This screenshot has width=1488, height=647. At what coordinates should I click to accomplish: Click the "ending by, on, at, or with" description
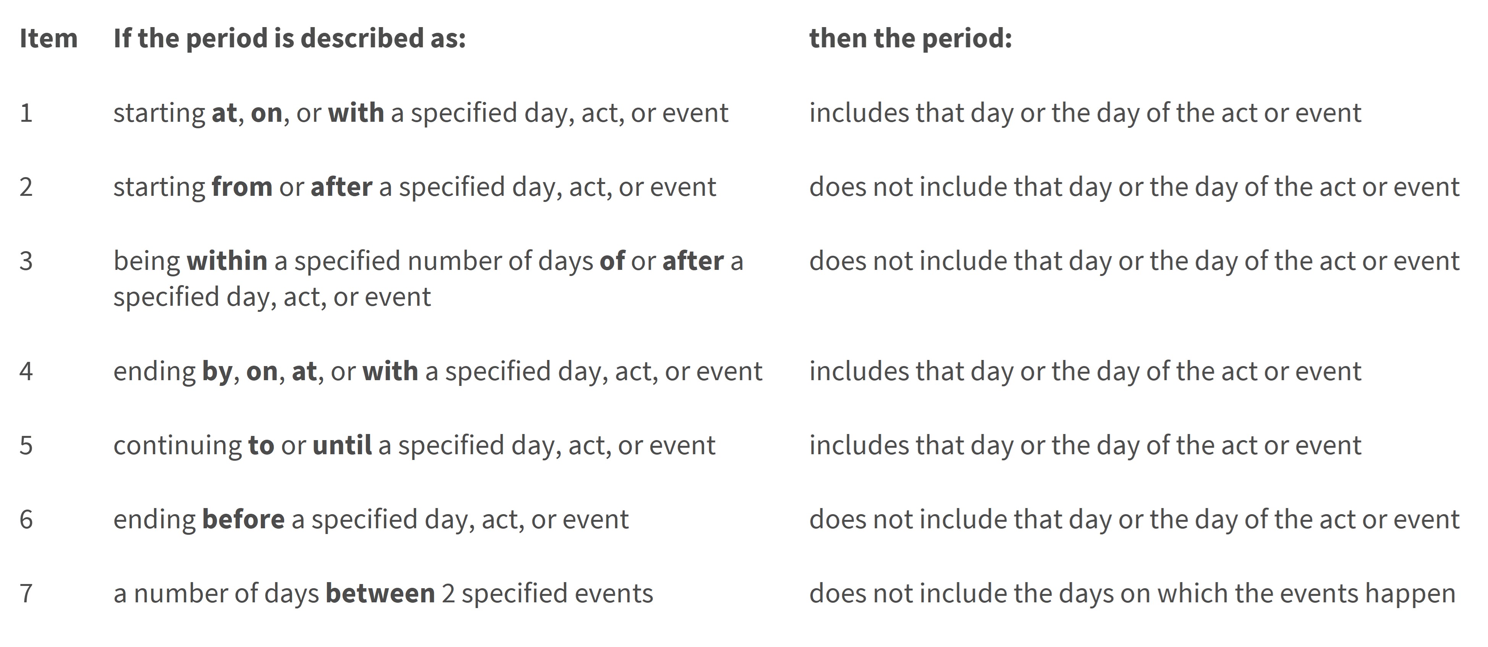[437, 372]
